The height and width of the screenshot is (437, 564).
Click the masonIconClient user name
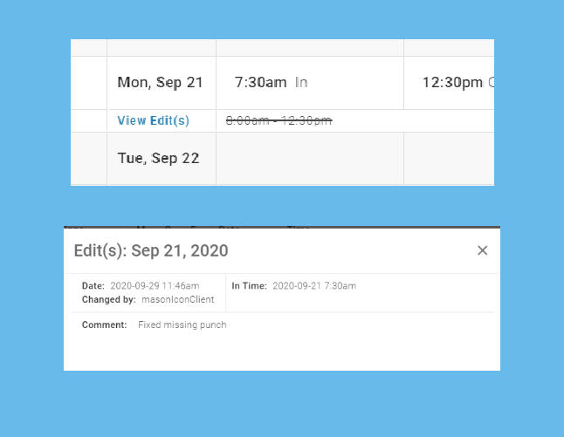(x=177, y=299)
